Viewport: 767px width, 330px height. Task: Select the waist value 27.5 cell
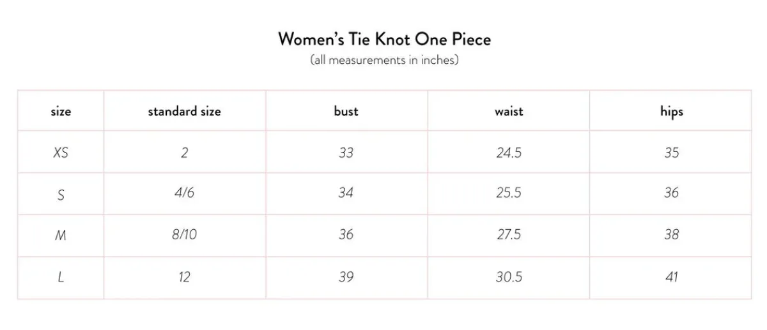pyautogui.click(x=509, y=236)
